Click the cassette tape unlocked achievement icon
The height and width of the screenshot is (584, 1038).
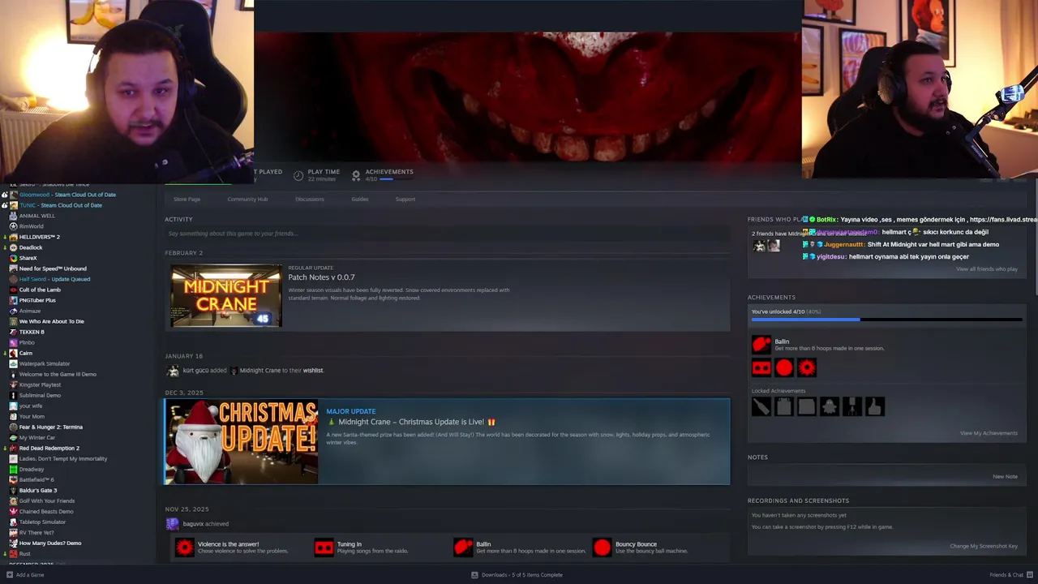click(x=761, y=368)
